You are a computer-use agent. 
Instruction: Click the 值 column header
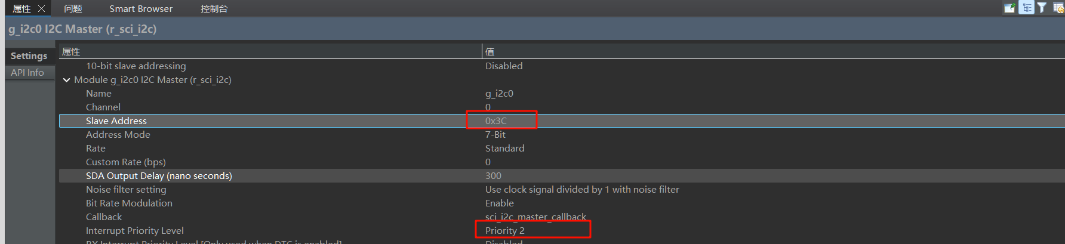click(x=490, y=52)
